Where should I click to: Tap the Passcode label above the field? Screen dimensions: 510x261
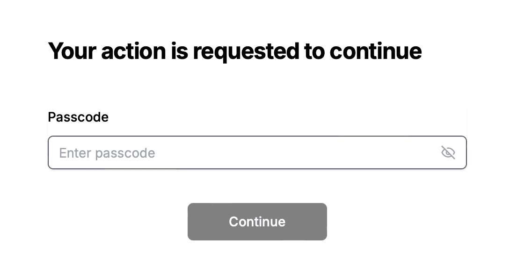pos(78,117)
